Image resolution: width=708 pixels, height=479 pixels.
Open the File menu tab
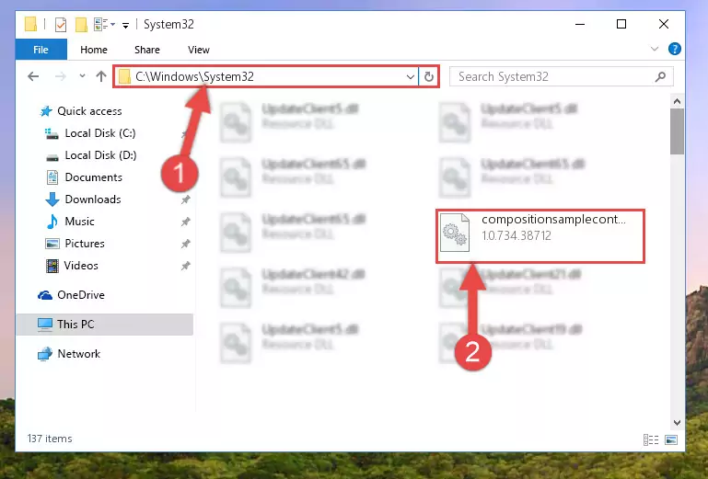tap(41, 50)
